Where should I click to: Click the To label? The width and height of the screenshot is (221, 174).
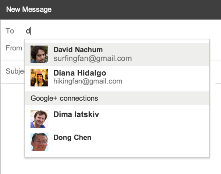[10, 31]
